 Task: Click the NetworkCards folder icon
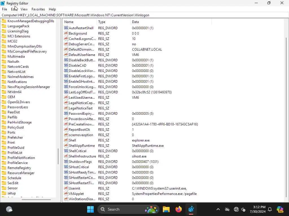[x=4, y=66]
